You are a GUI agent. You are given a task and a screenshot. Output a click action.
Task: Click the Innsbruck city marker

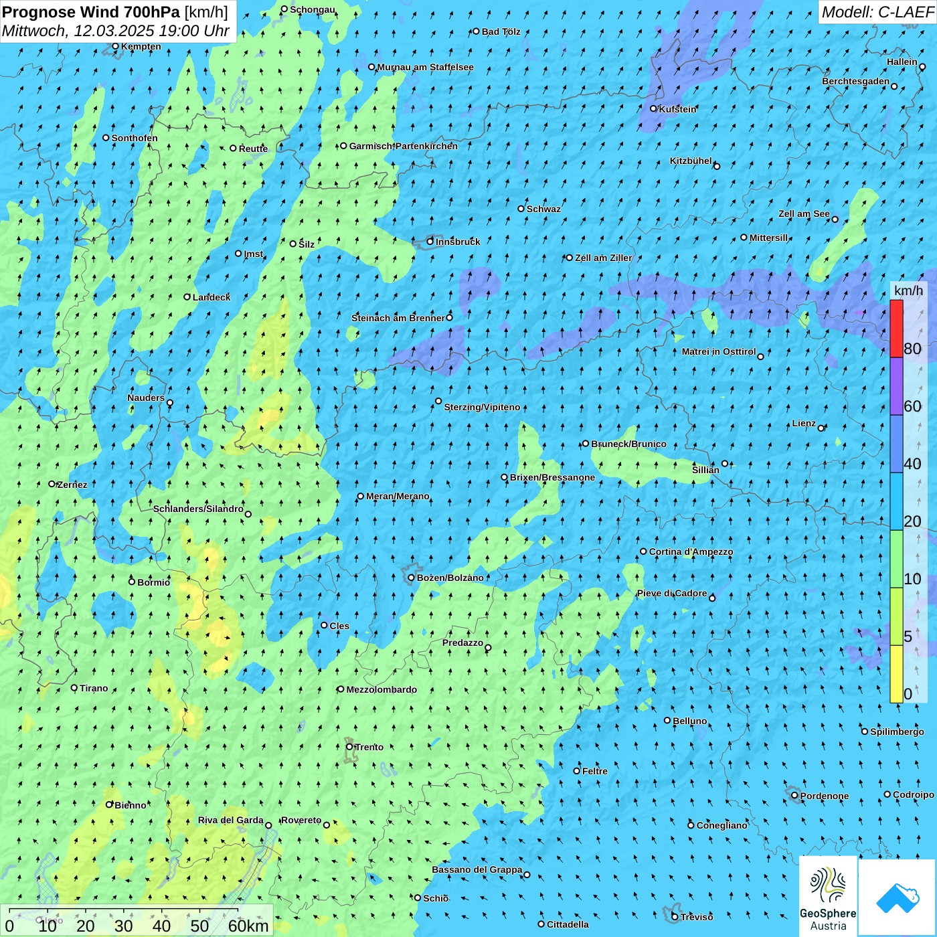(x=430, y=242)
